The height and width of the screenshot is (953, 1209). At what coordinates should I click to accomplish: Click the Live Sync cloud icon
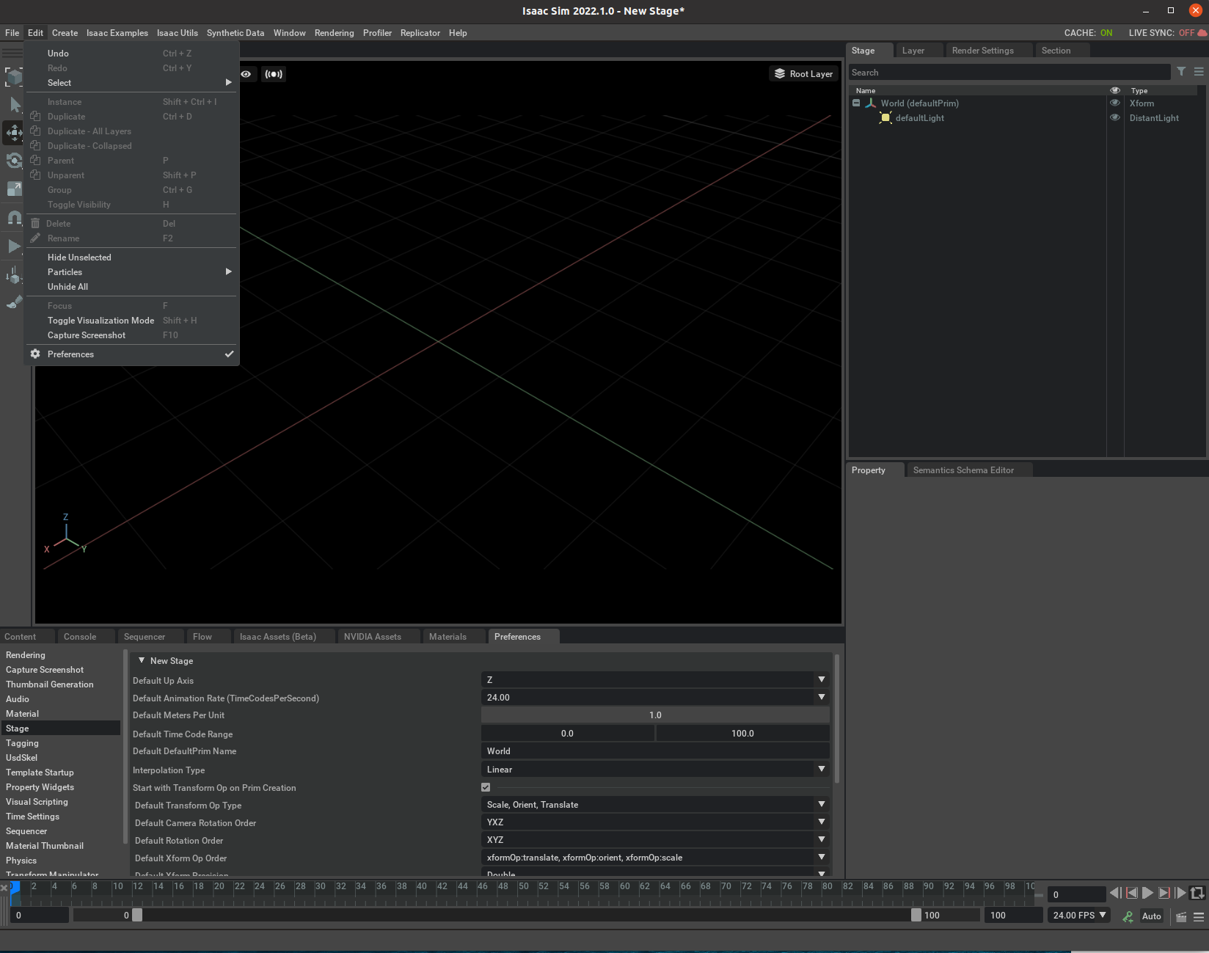(1202, 33)
